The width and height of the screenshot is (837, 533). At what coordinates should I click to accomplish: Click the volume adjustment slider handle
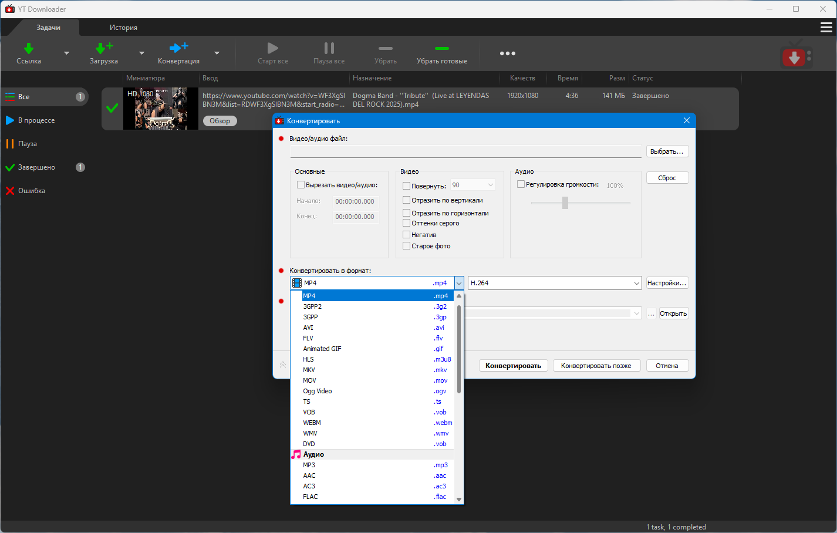pyautogui.click(x=565, y=203)
